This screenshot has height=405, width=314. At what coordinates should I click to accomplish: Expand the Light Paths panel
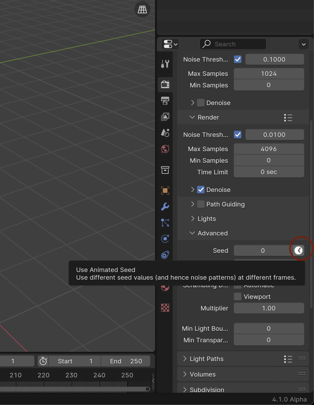click(x=207, y=359)
